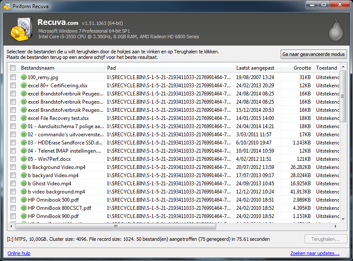Click the Recuva hard drive helmet logo
The height and width of the screenshot is (261, 353).
pos(22,29)
